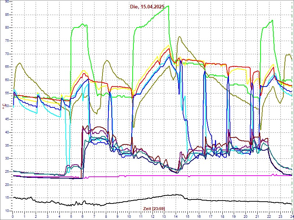Click temperature axis value 55
Screen dimensions: 294x220
[7, 93]
